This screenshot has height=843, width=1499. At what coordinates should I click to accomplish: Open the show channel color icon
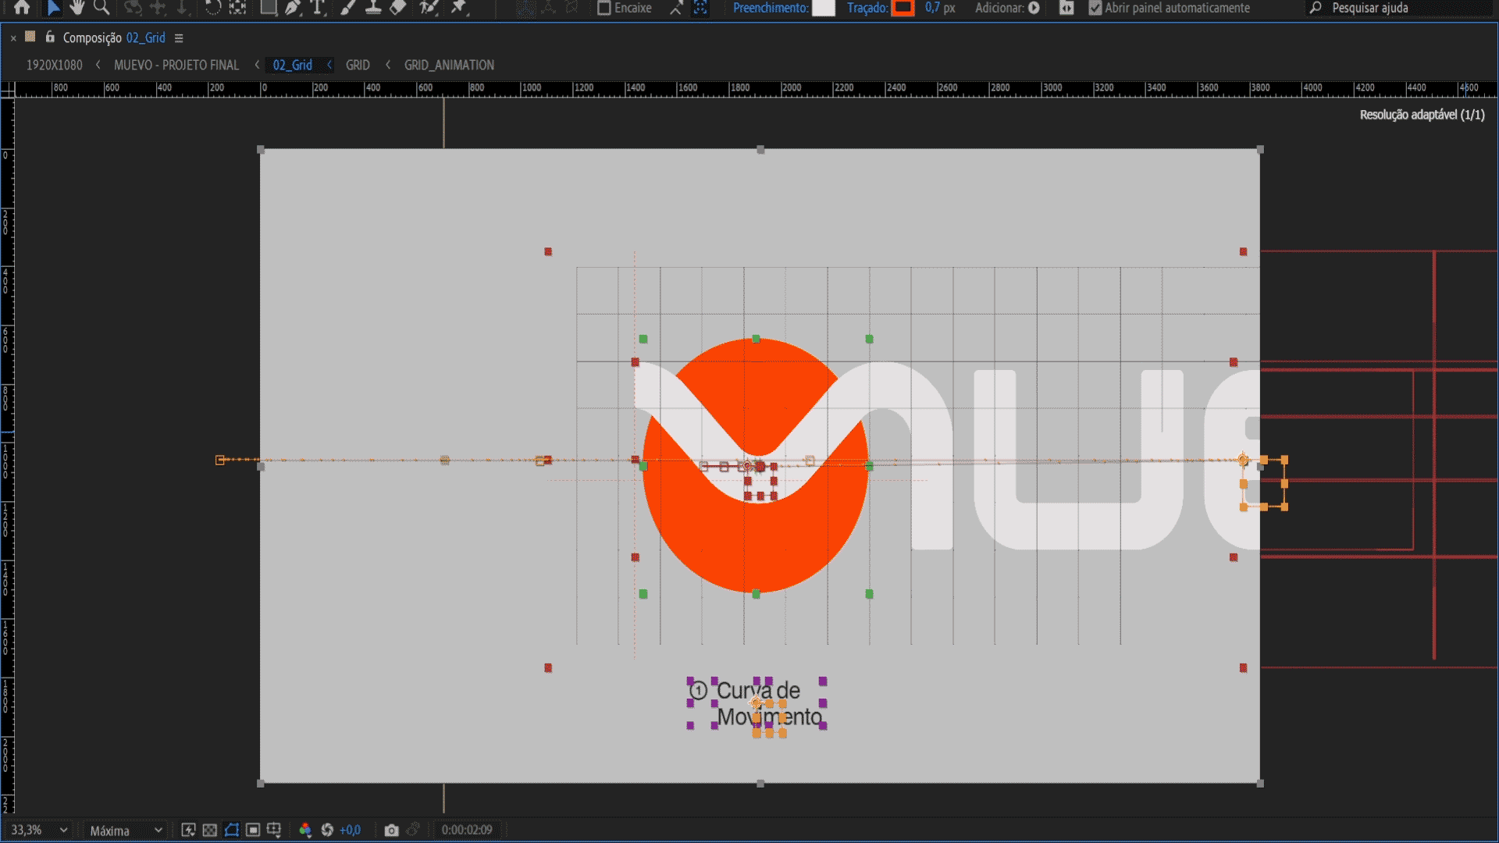click(305, 830)
